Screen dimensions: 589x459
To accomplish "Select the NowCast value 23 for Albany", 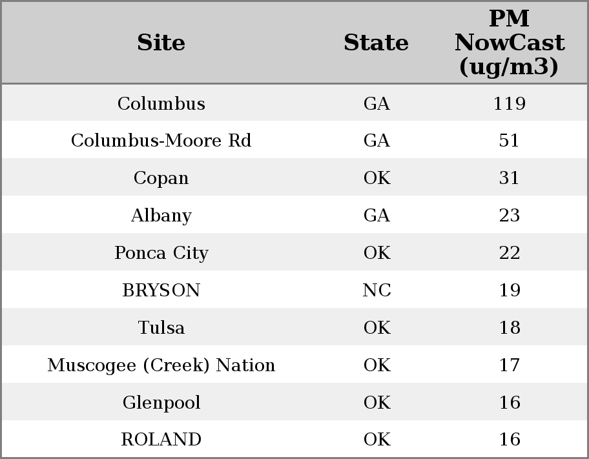I will pyautogui.click(x=509, y=216).
